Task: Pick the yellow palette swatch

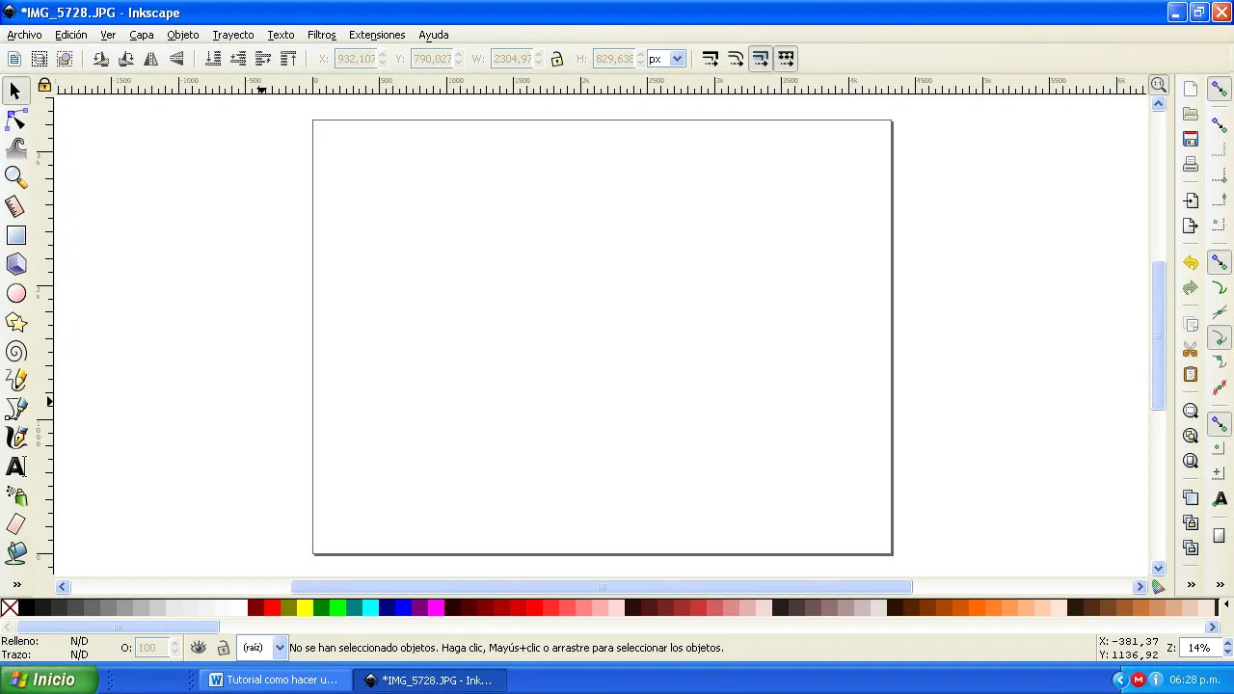Action: pos(305,607)
